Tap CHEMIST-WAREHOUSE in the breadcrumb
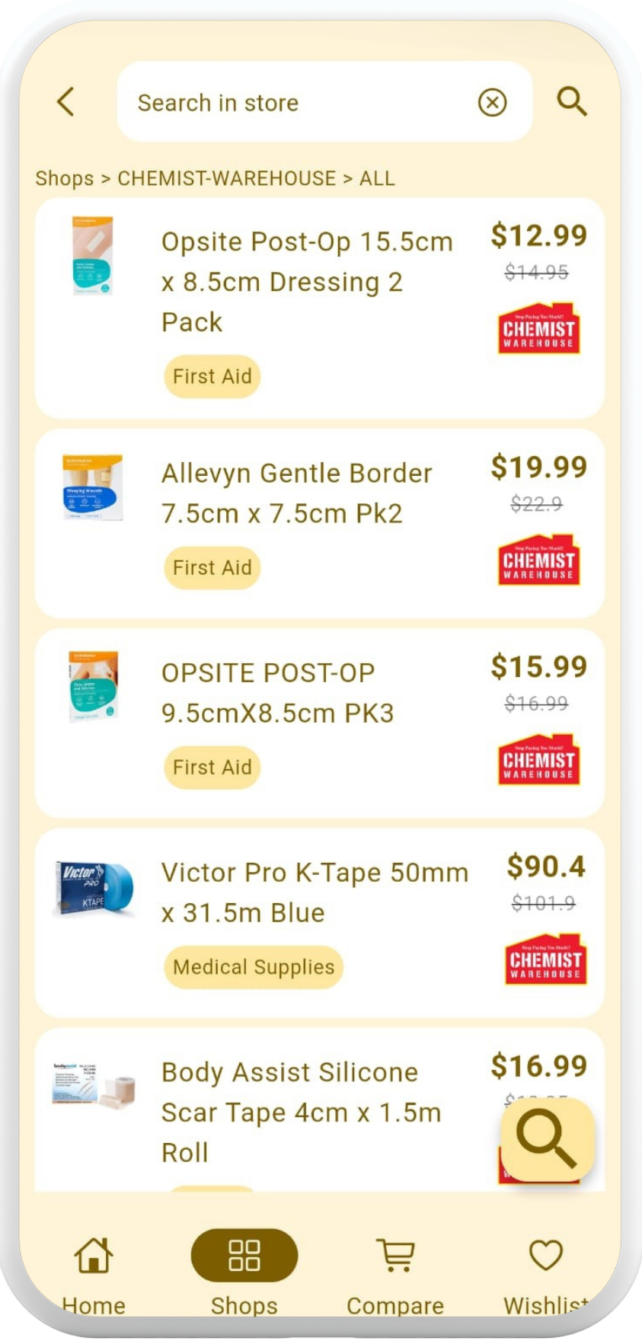 tap(226, 178)
